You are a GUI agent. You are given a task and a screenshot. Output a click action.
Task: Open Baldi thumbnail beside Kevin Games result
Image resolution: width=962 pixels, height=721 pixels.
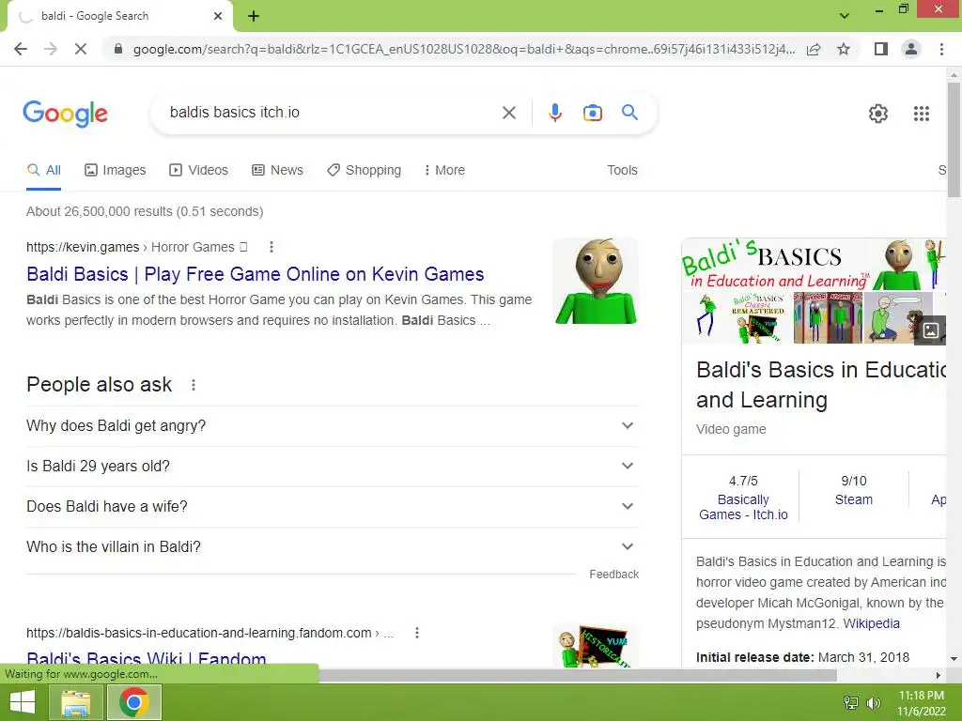point(596,281)
